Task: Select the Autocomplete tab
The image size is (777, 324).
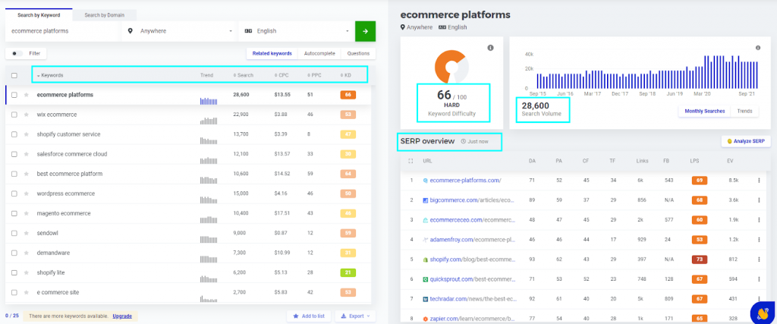Action: click(x=319, y=54)
